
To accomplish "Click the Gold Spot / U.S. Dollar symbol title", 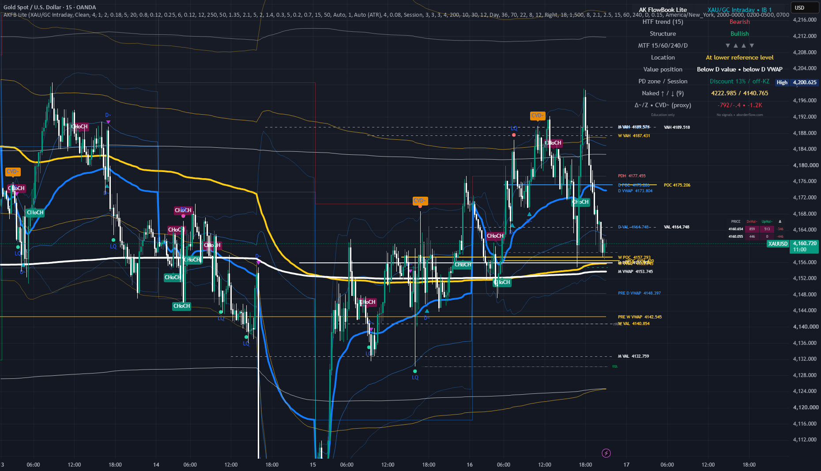I will [50, 7].
